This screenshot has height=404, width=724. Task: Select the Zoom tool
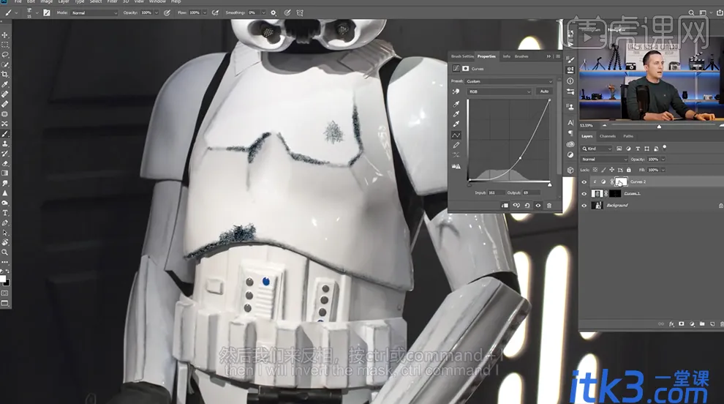click(5, 252)
